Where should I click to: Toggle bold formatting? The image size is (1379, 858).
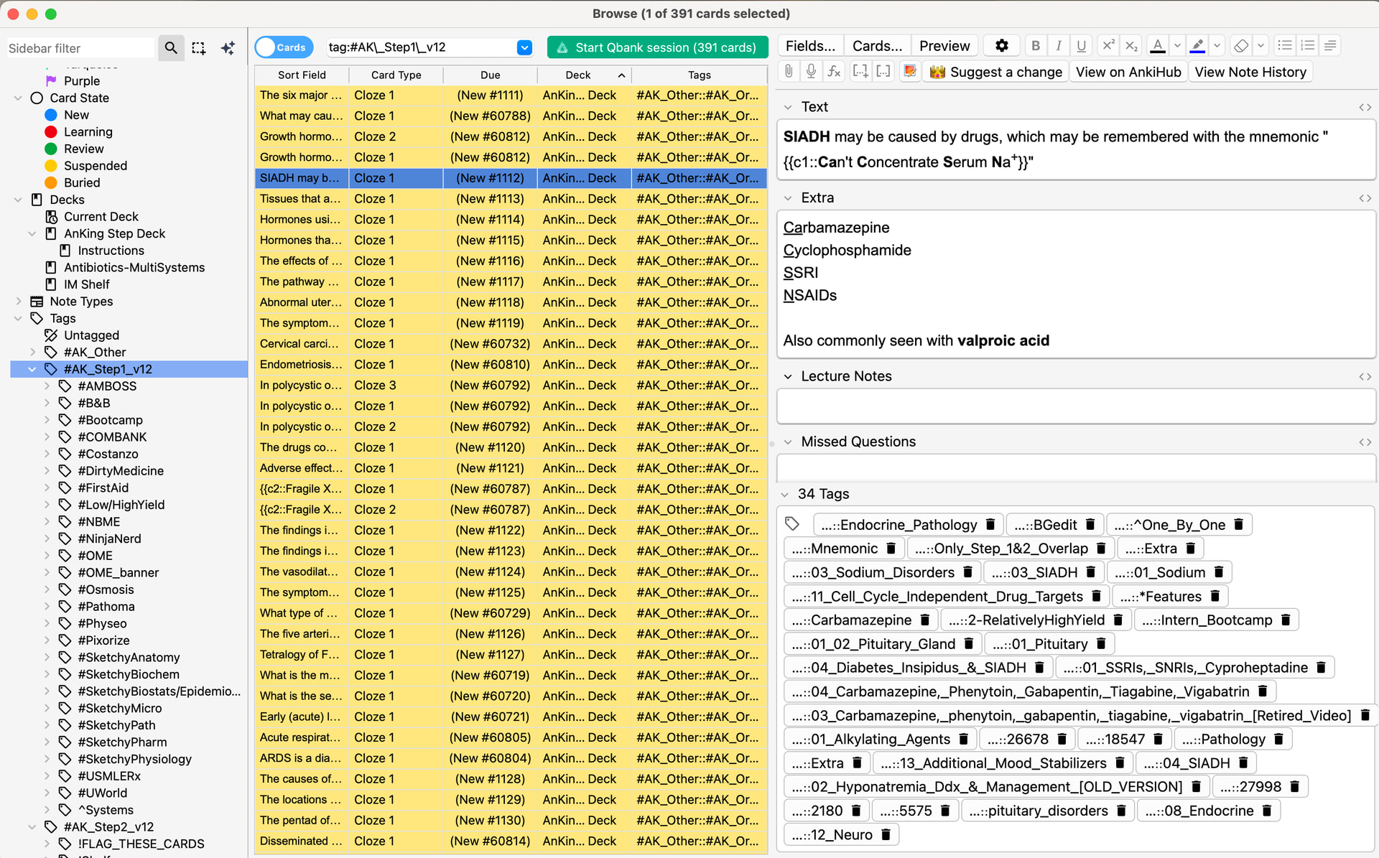pyautogui.click(x=1035, y=46)
